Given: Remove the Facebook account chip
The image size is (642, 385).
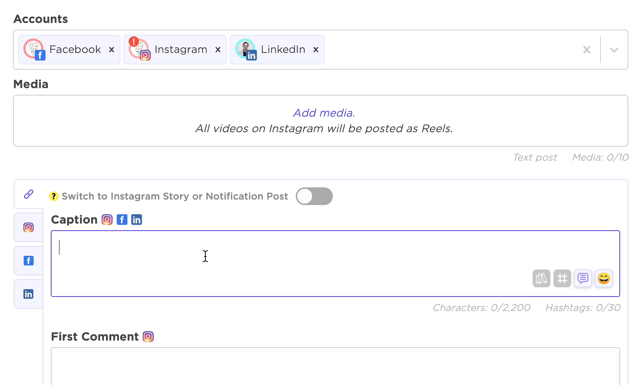Looking at the screenshot, I should 112,50.
